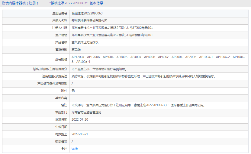This screenshot has height=154, width=251.
Task: Click the 型号规格 label
Action: point(61,60)
